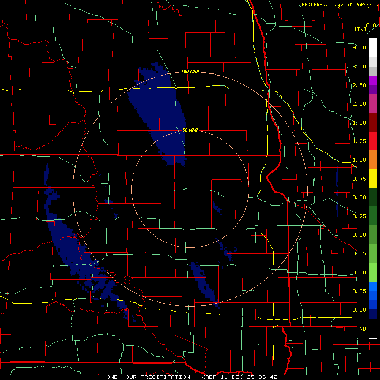Select the '0.50' legend value
Viewport: 380px width, 380px height.
pos(359,198)
